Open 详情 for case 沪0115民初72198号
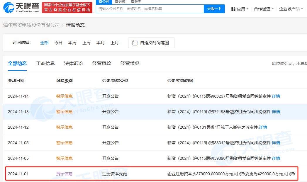Viewport: 307px width, 182px height. coord(276,112)
